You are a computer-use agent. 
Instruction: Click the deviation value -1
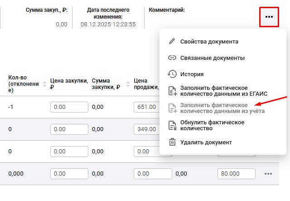point(11,107)
